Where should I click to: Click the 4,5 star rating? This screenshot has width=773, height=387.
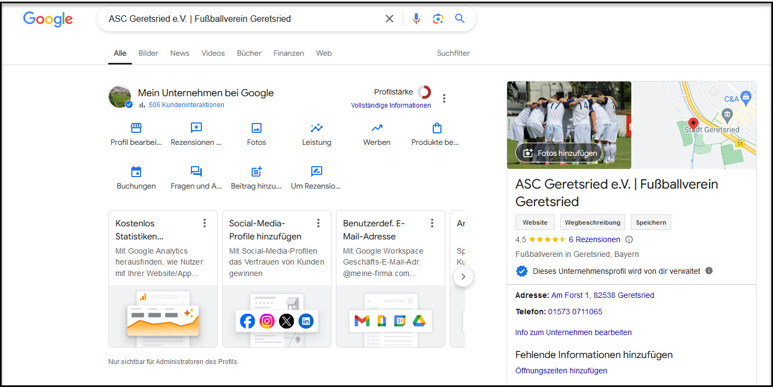tap(539, 239)
